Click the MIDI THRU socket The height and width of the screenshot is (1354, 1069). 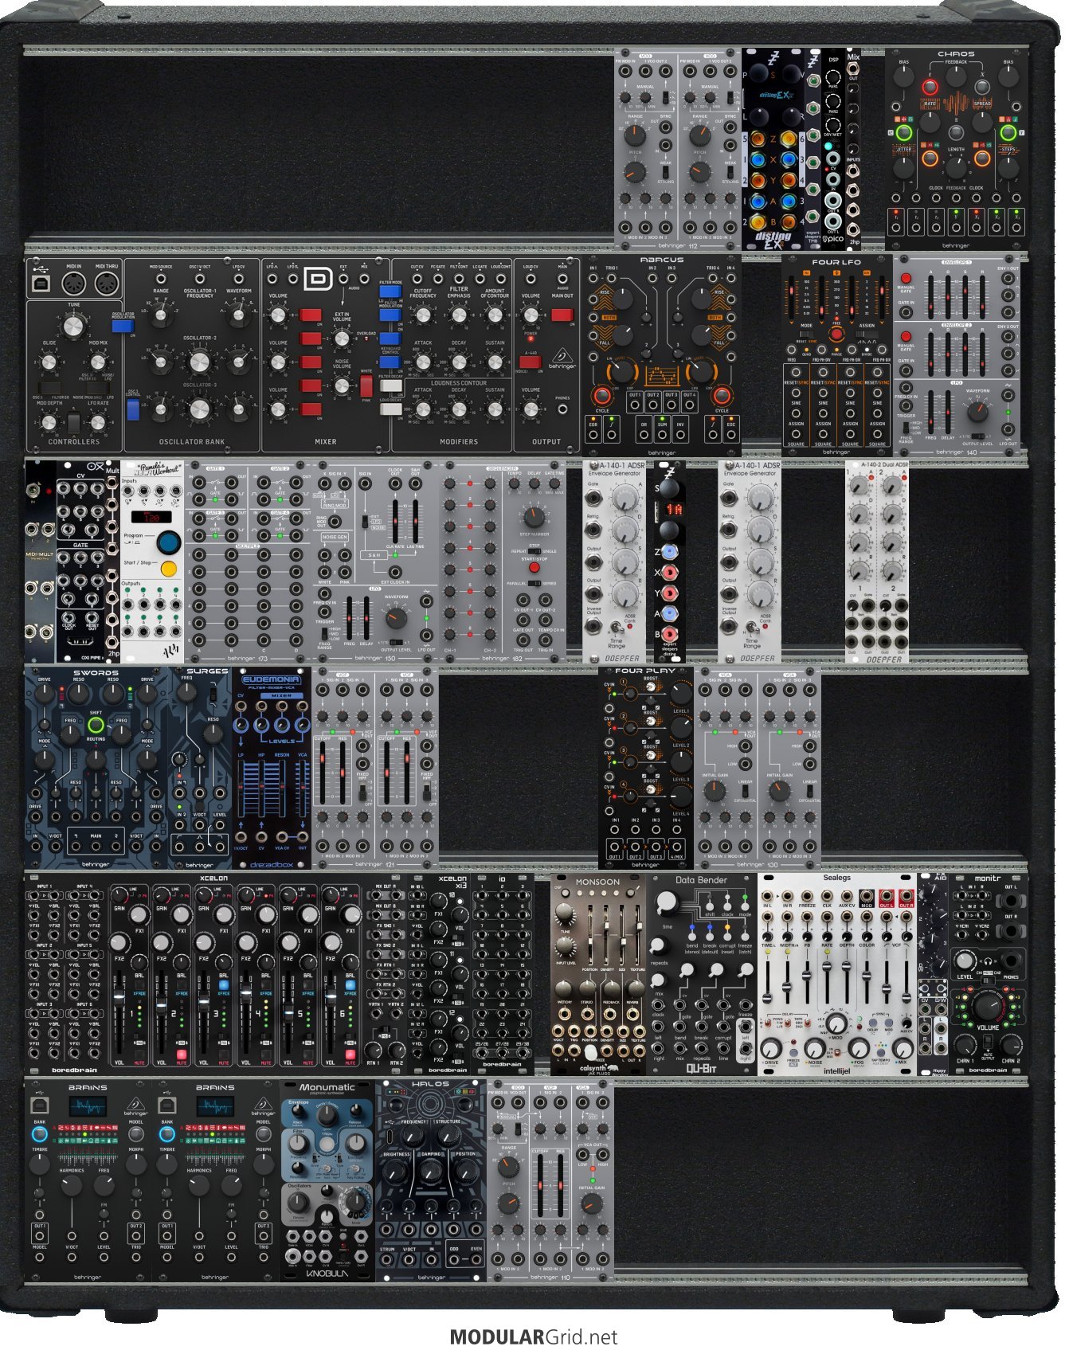coord(106,284)
